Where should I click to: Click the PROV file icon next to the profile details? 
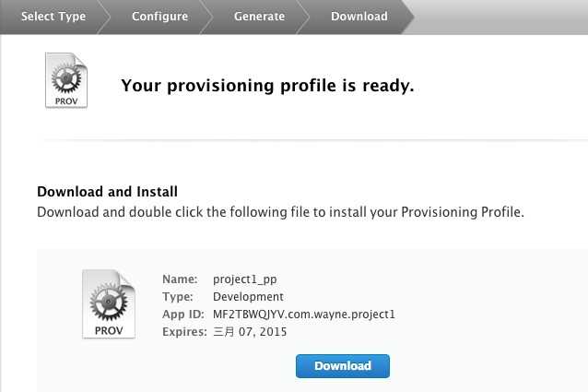[108, 304]
